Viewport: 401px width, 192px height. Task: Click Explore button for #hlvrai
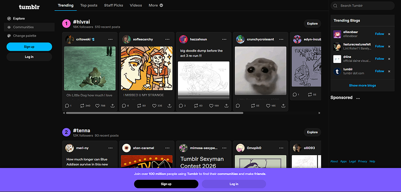[312, 24]
